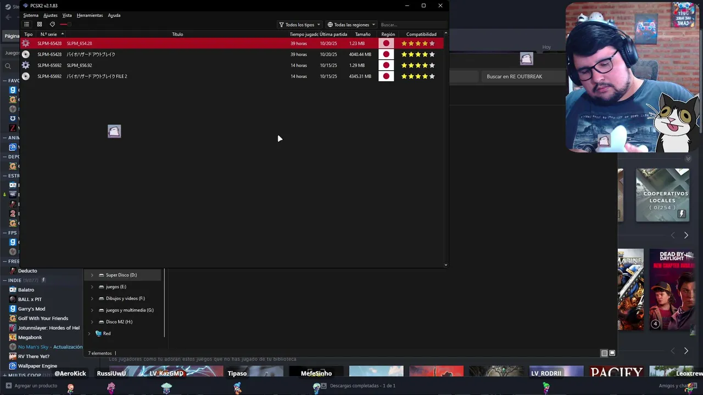Open the Sistema menu
The height and width of the screenshot is (395, 703).
(31, 15)
